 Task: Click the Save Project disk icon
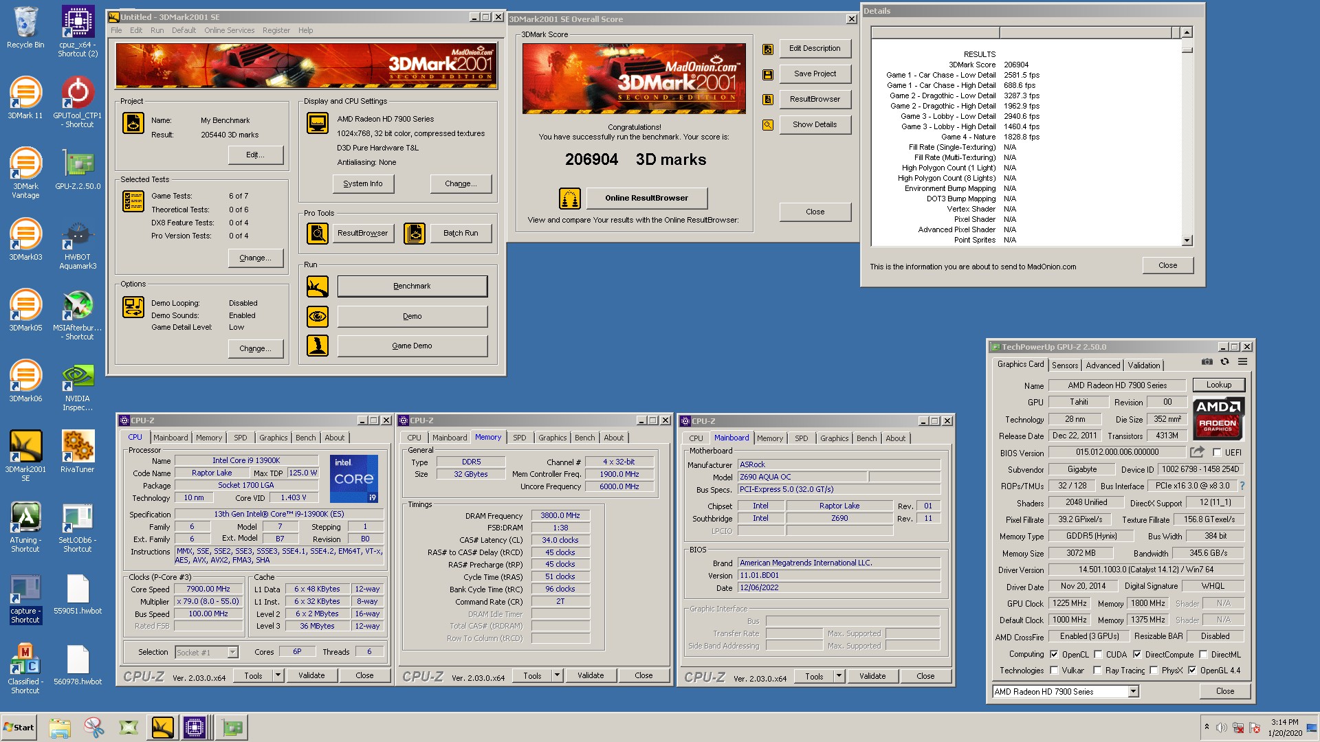pos(768,74)
